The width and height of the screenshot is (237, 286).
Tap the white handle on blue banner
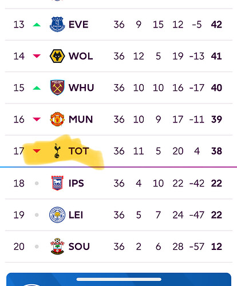(x=119, y=279)
